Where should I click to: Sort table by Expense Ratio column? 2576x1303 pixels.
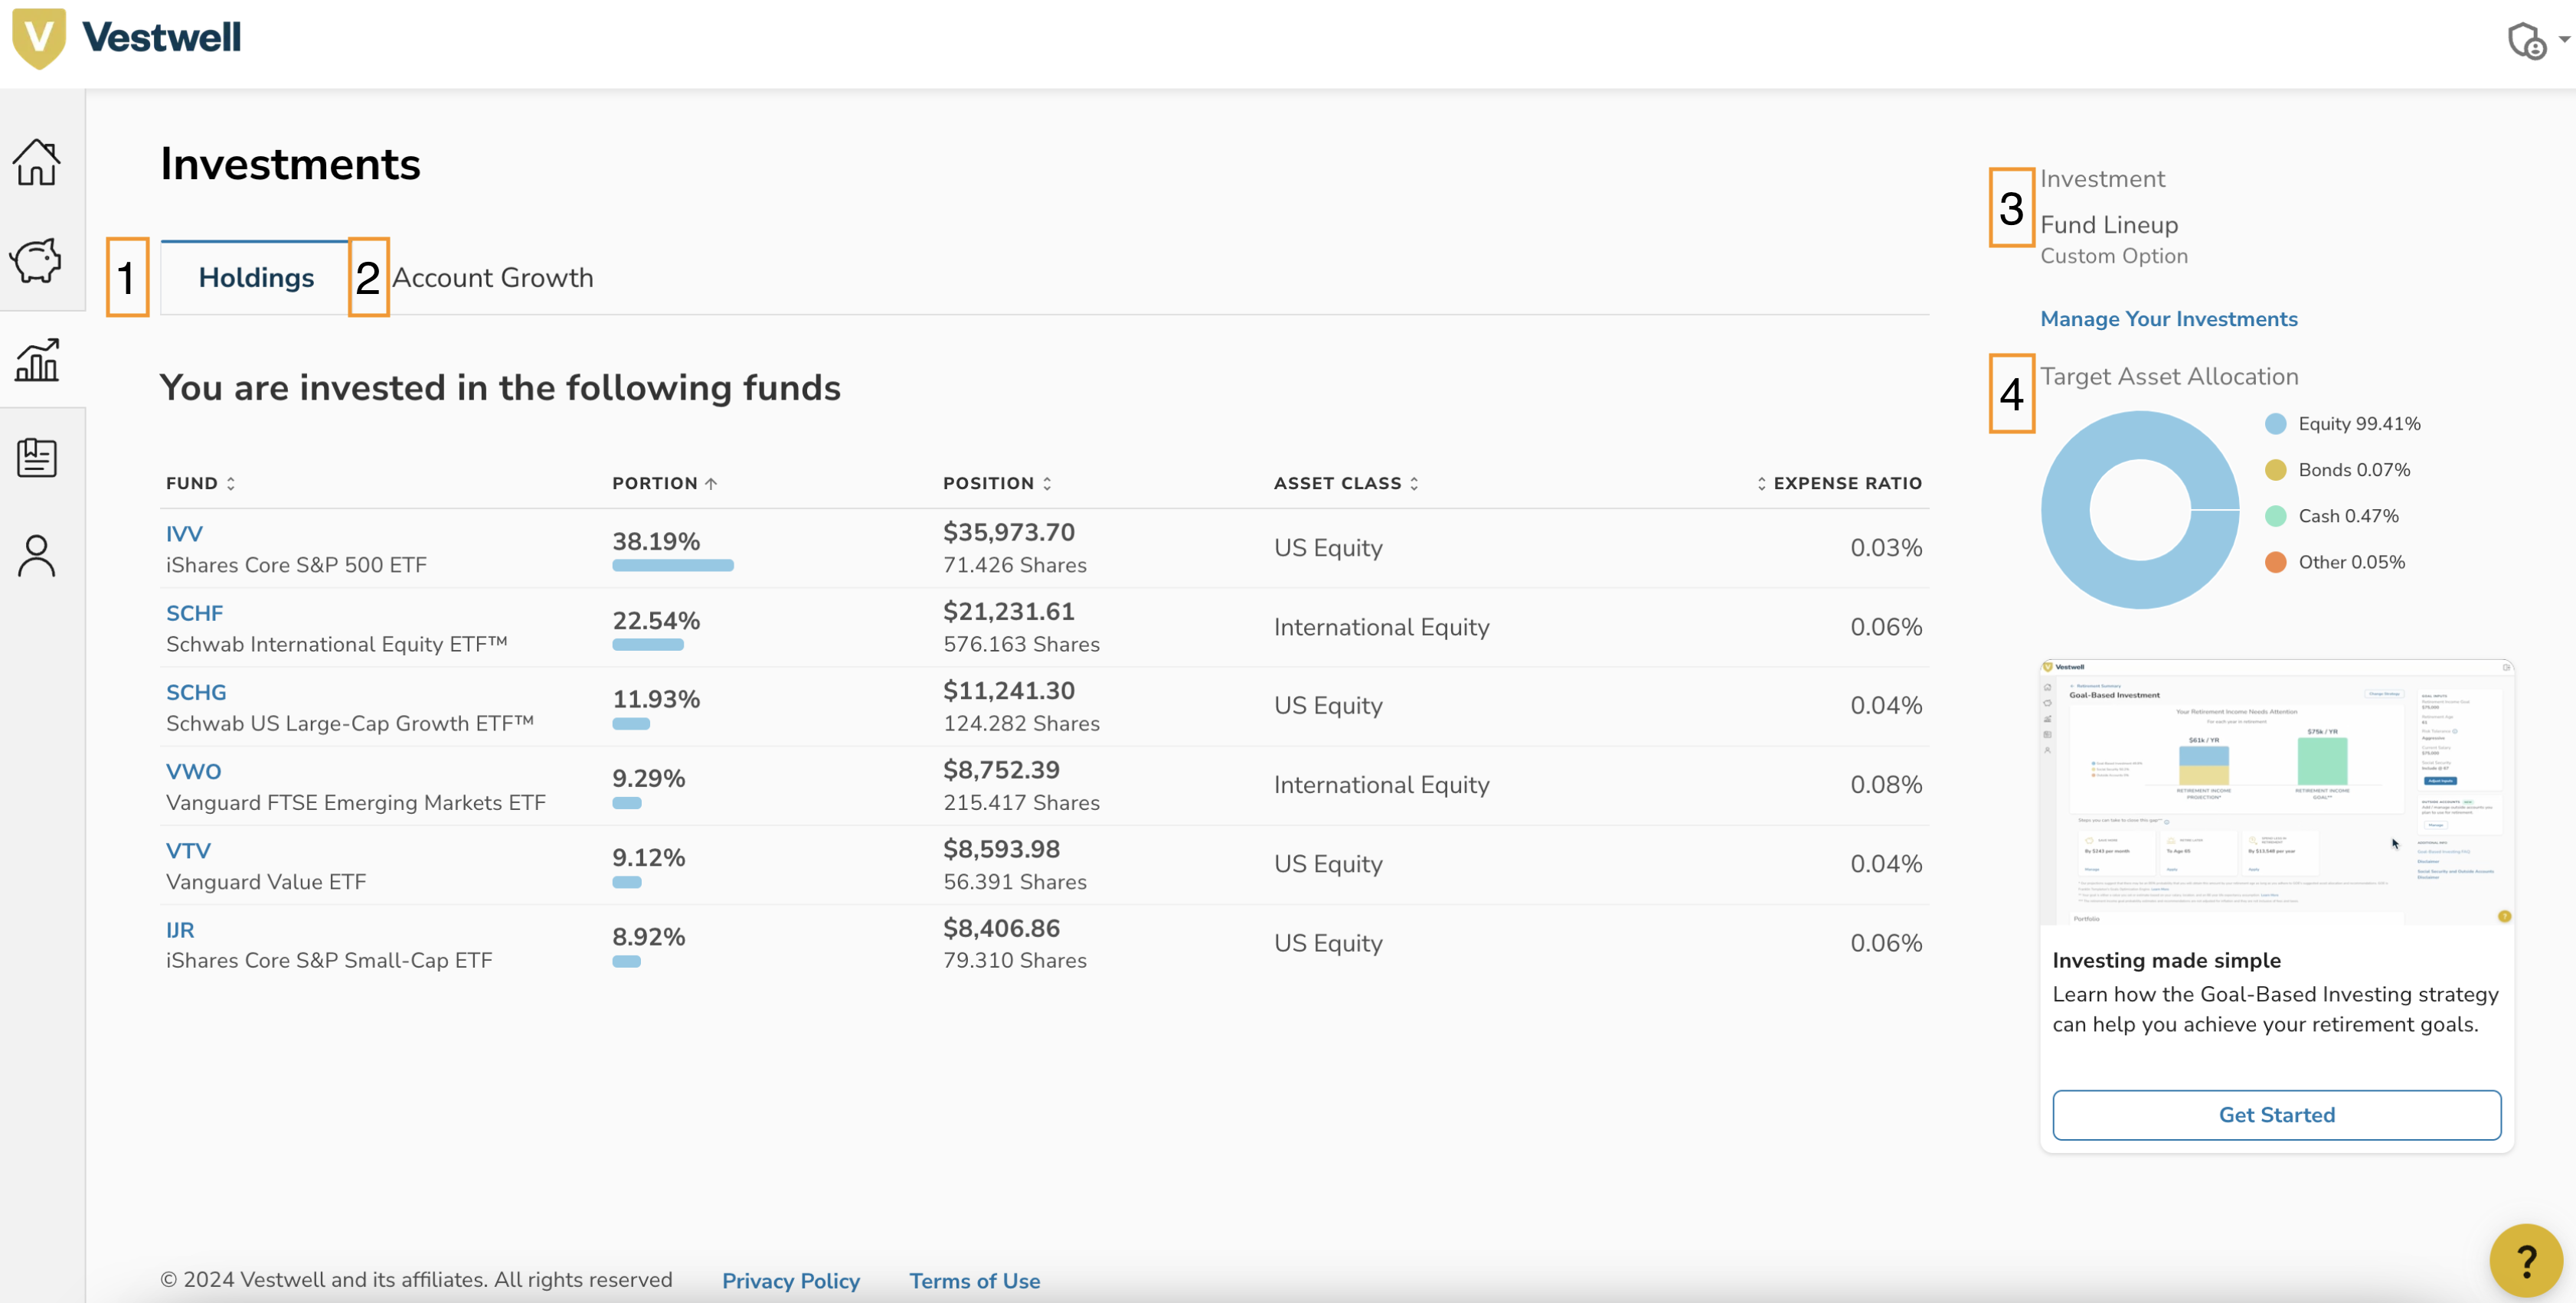[1839, 483]
